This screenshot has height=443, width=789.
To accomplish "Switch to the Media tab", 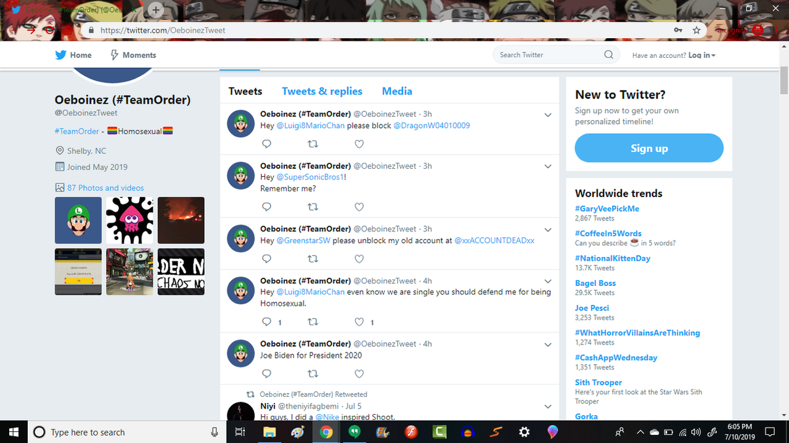I will [x=397, y=91].
